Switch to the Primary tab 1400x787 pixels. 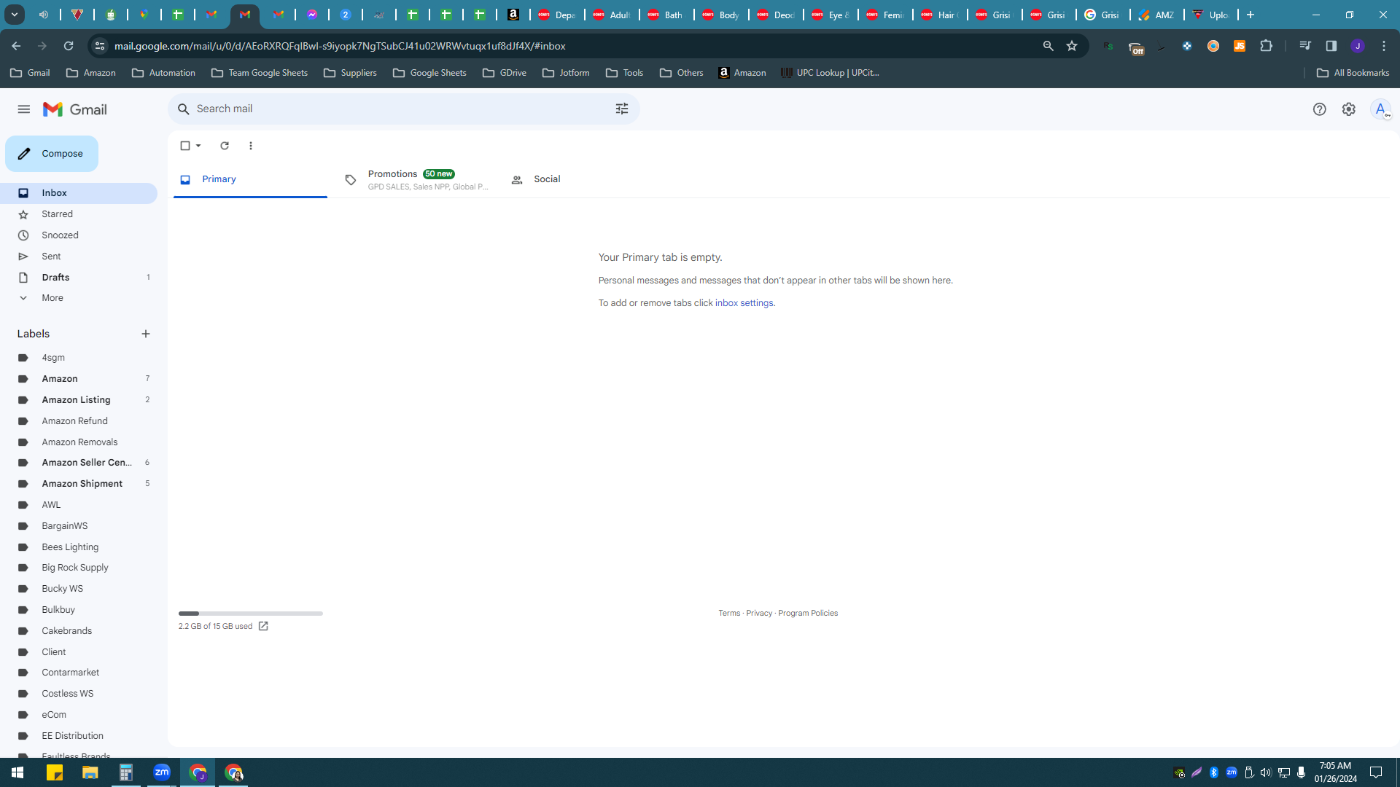[x=250, y=179]
